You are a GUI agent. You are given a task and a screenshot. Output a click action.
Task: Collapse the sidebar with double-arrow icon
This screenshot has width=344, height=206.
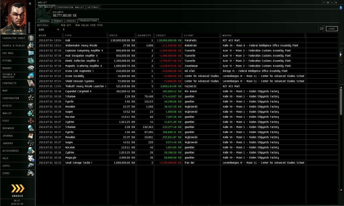30,3
